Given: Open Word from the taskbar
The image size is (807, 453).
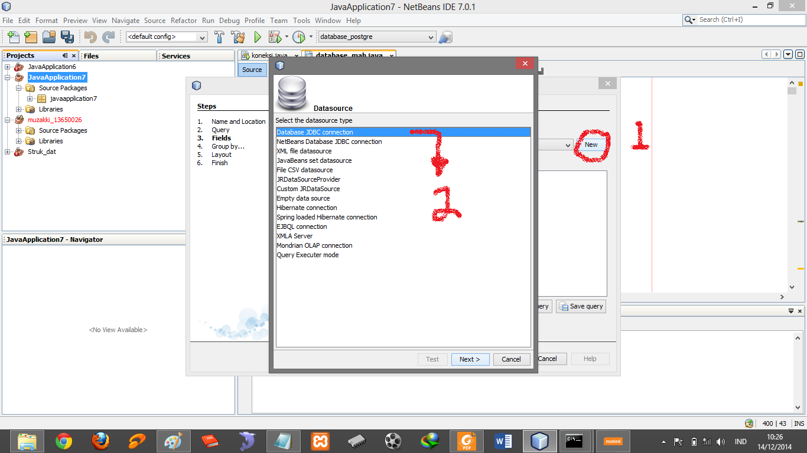Looking at the screenshot, I should 503,441.
